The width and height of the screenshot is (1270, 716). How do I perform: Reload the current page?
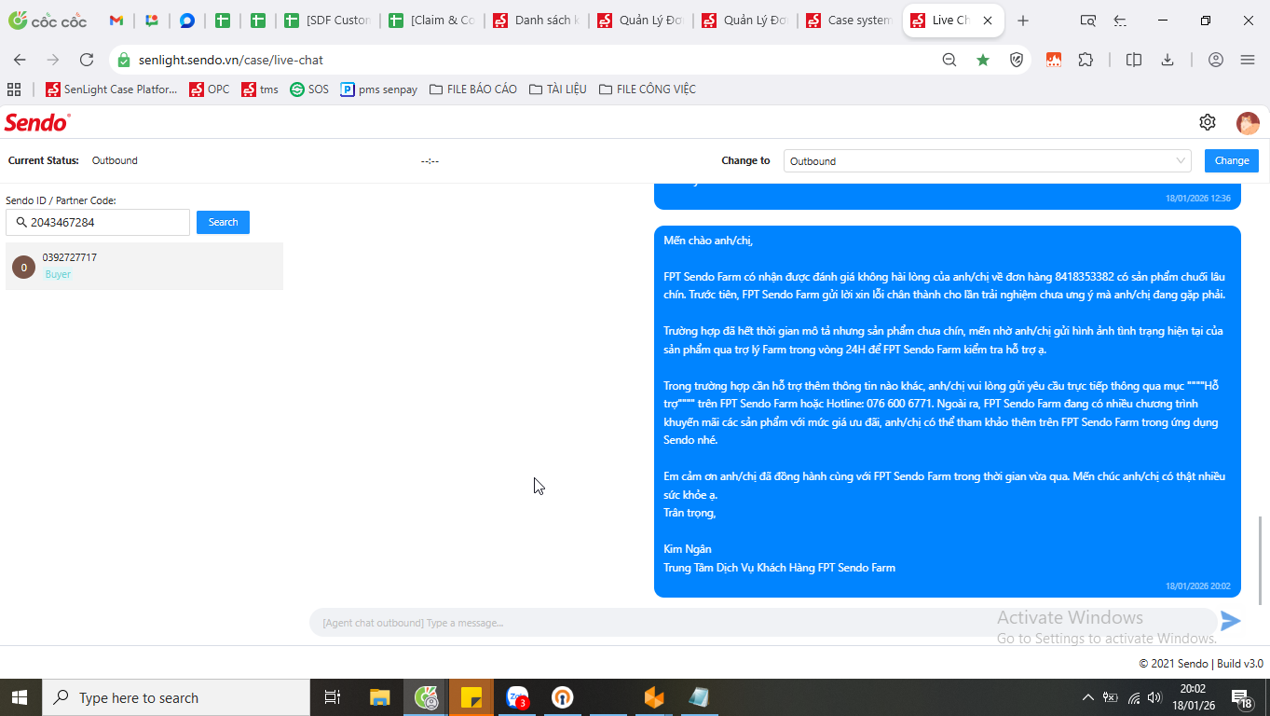tap(87, 60)
